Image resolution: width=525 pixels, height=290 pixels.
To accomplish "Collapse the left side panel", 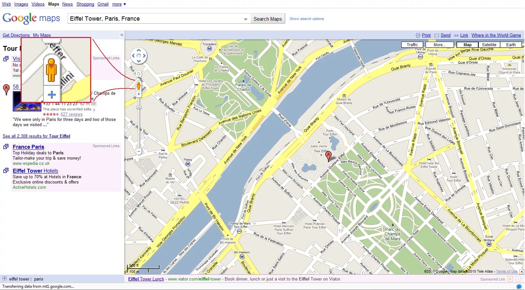I will click(122, 35).
